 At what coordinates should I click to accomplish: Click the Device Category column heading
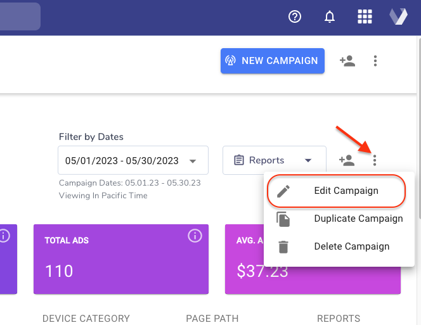pyautogui.click(x=86, y=319)
